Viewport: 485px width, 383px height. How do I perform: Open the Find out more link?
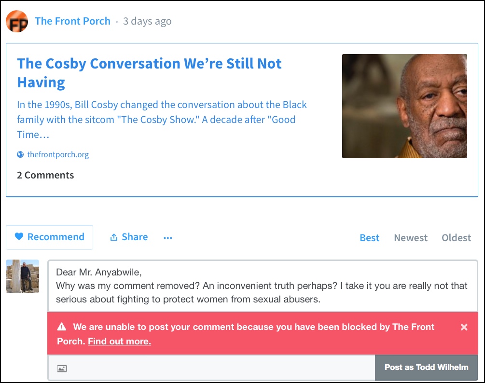click(119, 342)
